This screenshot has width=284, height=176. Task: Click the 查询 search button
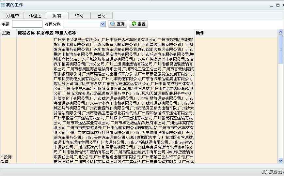coord(118,24)
